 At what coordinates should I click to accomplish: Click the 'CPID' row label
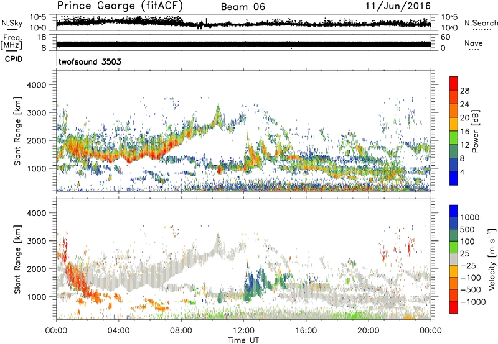click(14, 59)
